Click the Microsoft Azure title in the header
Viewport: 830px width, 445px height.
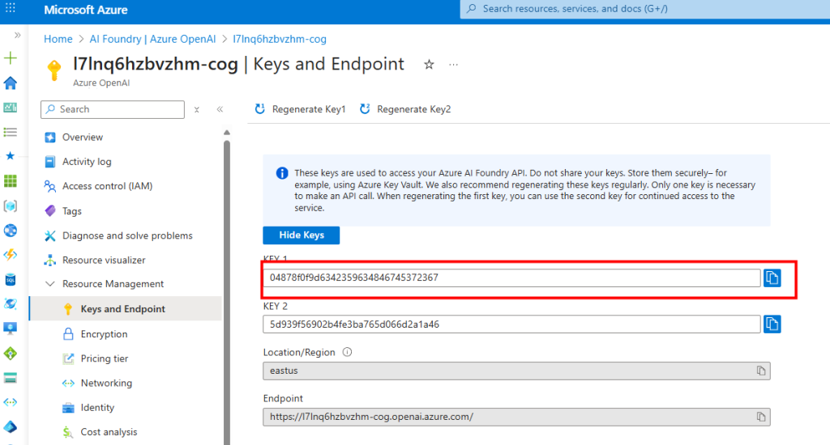86,10
